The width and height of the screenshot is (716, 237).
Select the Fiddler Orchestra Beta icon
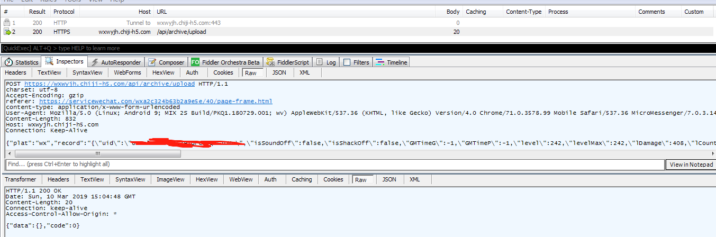[x=195, y=62]
